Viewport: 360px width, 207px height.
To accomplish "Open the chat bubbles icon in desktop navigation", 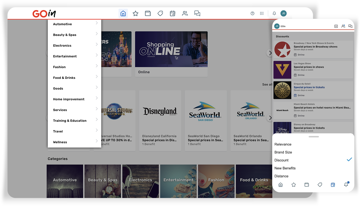I will [x=197, y=13].
